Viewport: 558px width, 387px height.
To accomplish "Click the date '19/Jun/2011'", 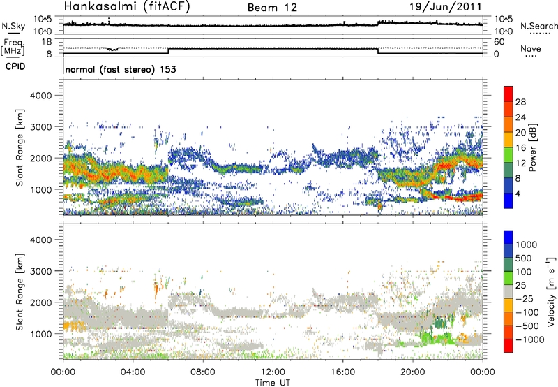I will coord(446,6).
